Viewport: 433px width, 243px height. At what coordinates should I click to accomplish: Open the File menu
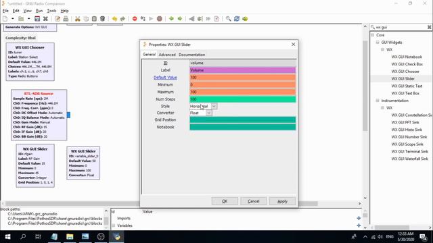pyautogui.click(x=5, y=11)
